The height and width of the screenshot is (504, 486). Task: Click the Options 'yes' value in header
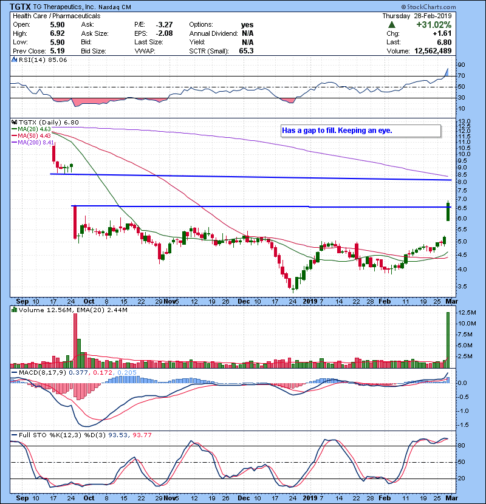tap(247, 25)
